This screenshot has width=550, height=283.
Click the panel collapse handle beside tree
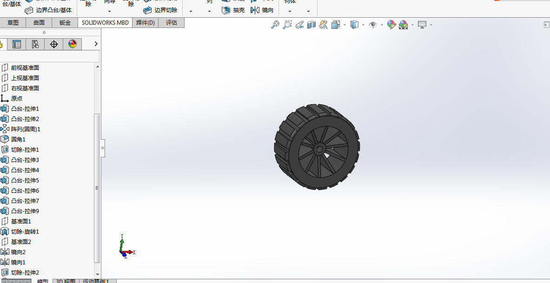coord(103,148)
